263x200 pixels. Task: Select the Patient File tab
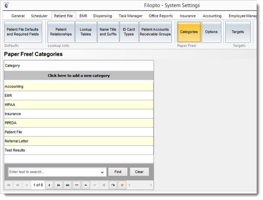point(64,16)
